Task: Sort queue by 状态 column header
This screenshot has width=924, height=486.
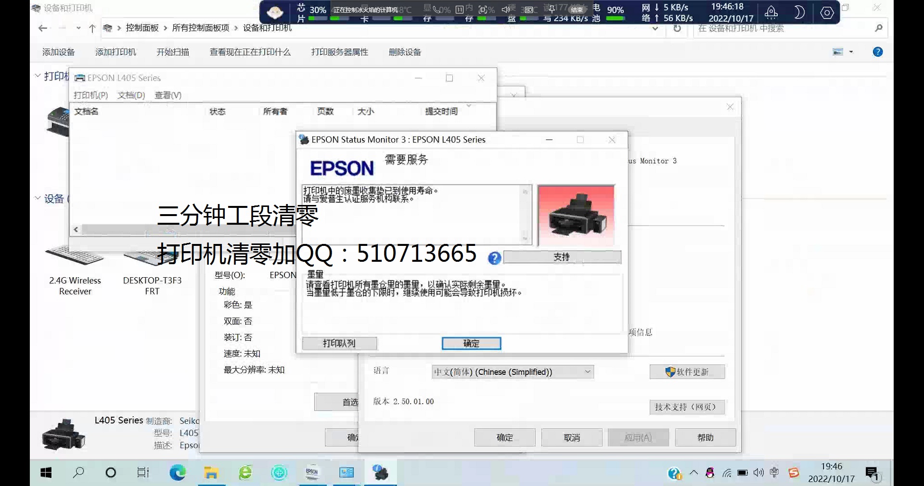Action: (218, 111)
